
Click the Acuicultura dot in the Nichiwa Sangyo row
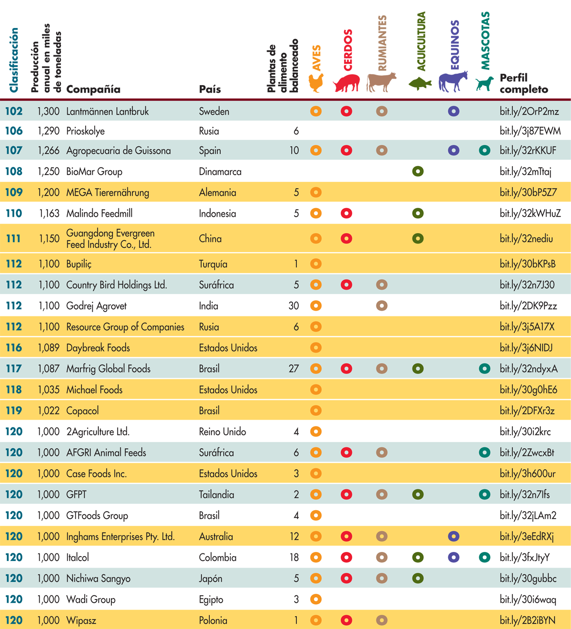click(418, 578)
